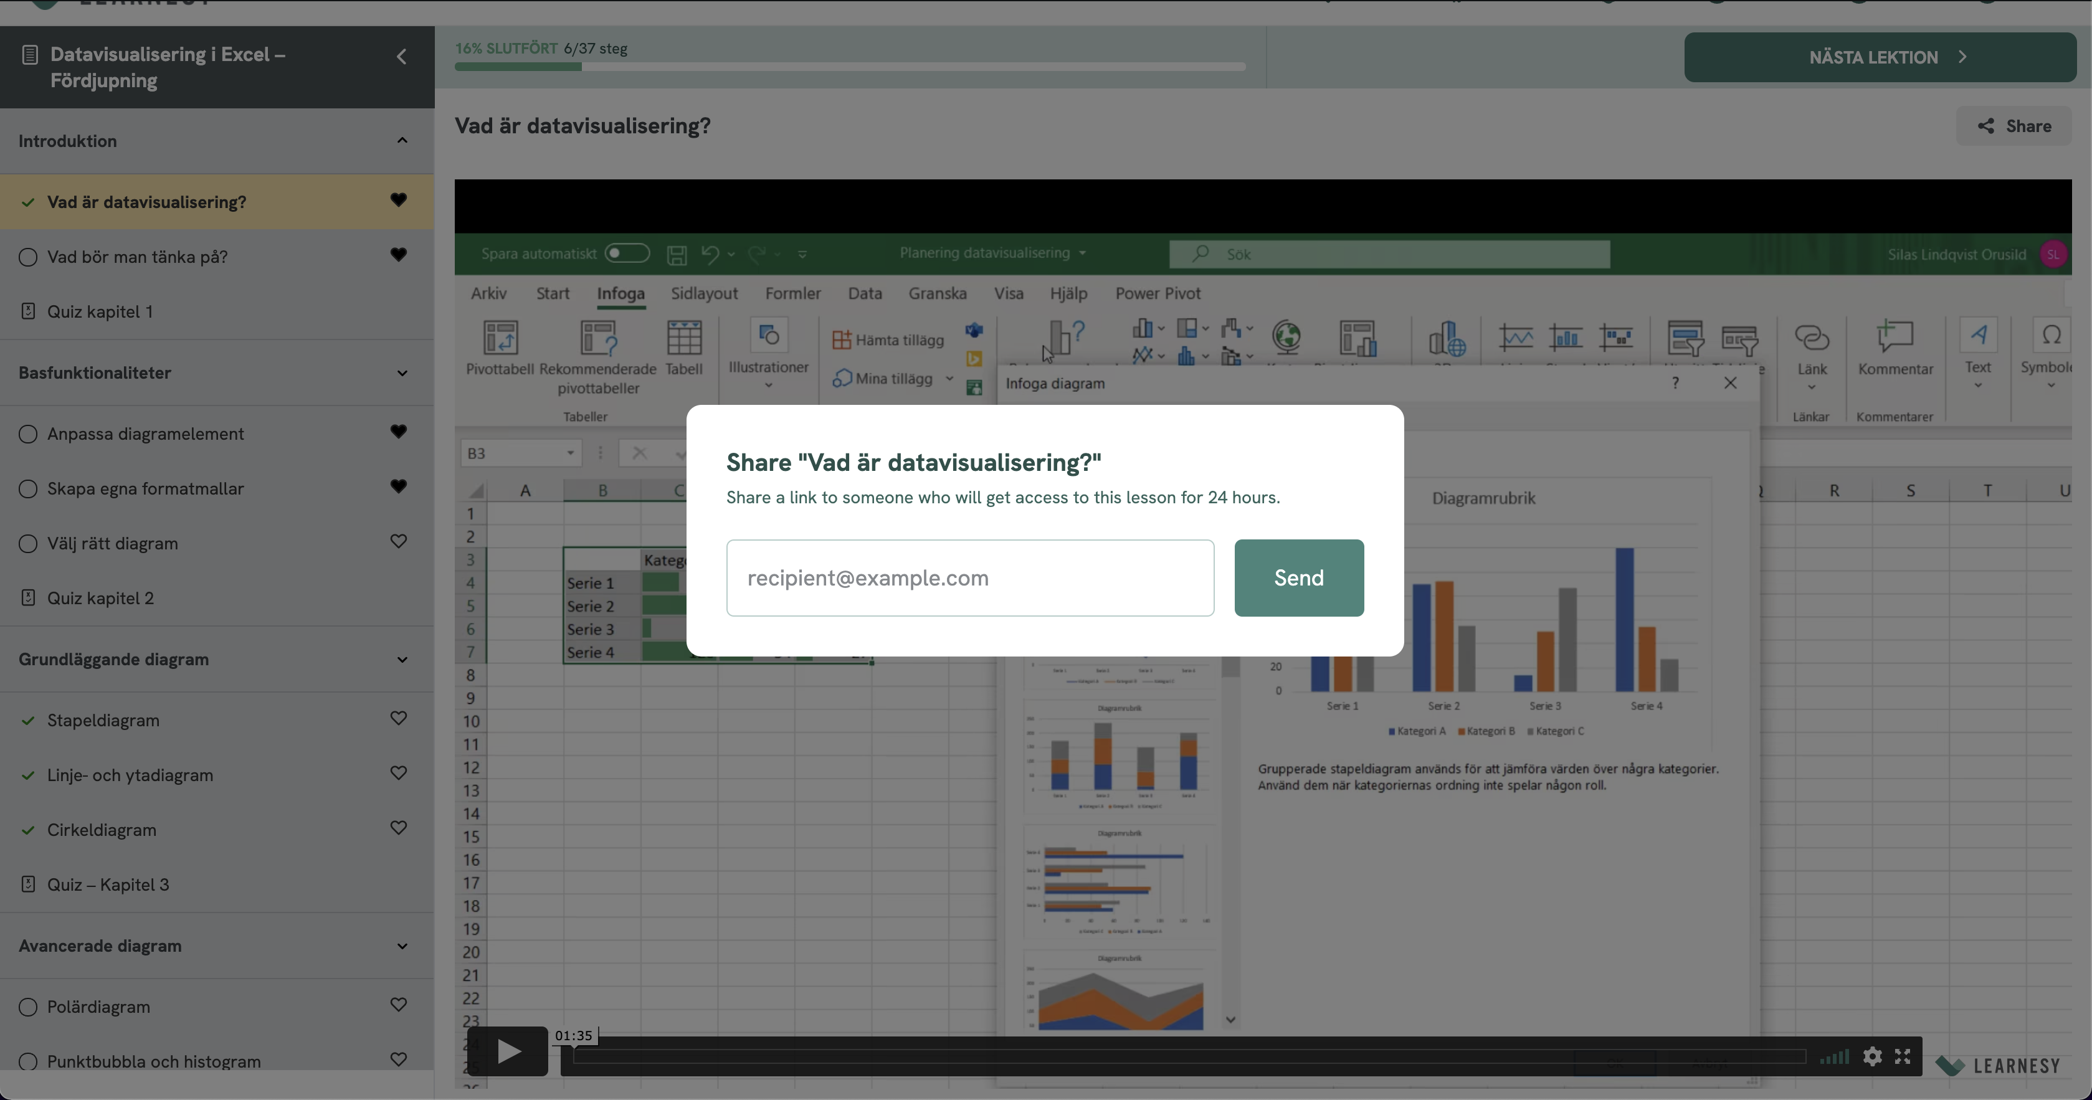Viewport: 2092px width, 1100px height.
Task: Play the lesson video
Action: (508, 1051)
